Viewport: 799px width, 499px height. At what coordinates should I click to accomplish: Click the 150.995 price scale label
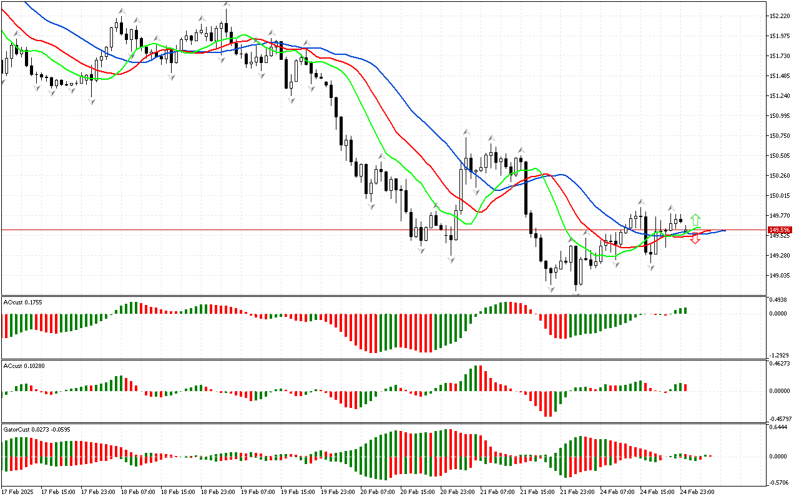[780, 116]
